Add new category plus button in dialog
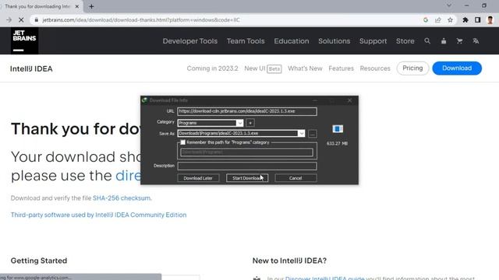Image resolution: width=499 pixels, height=280 pixels. 250,123
